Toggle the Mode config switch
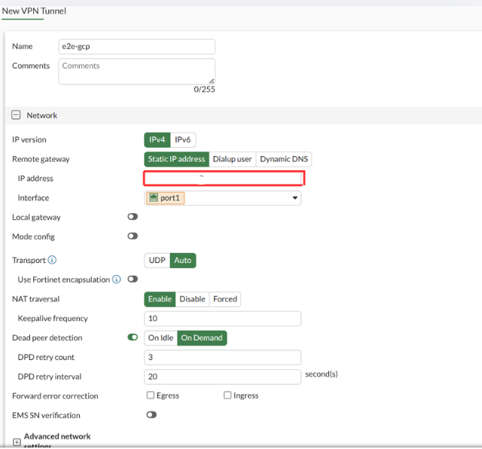The image size is (482, 449). click(133, 237)
